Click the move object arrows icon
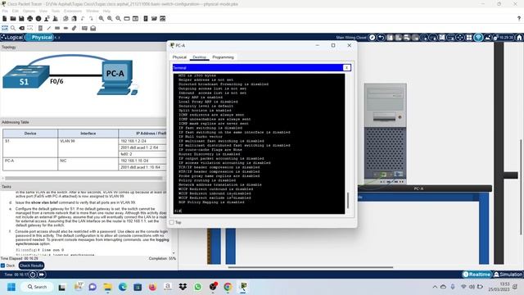This screenshot has height=295, width=524. click(460, 38)
